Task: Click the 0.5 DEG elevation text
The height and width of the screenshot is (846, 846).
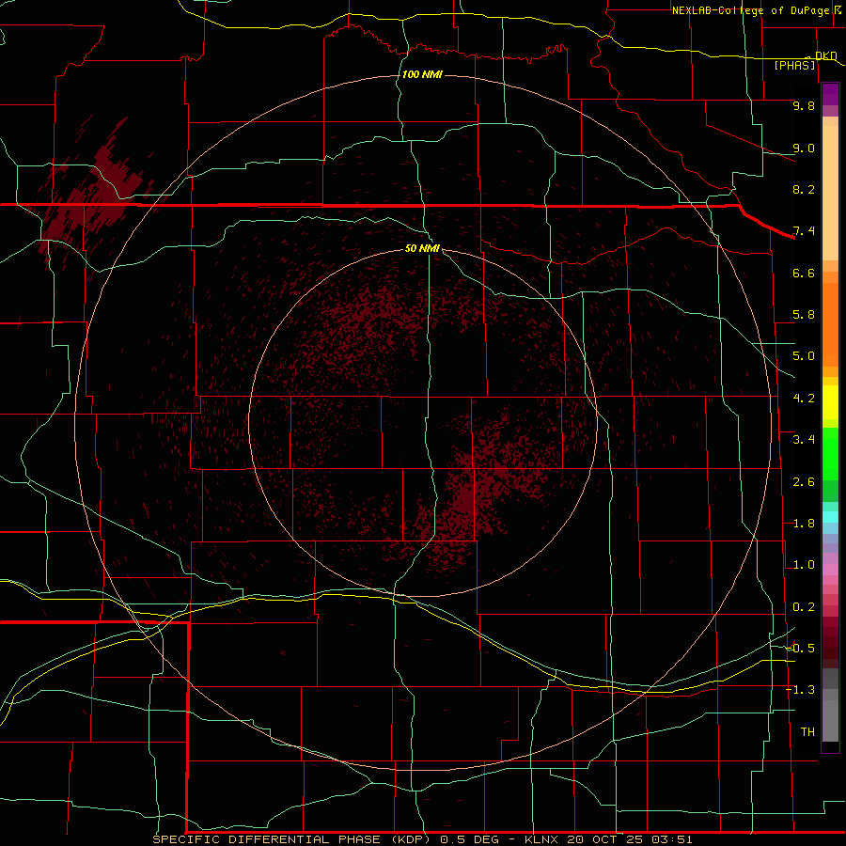Action: 473,839
